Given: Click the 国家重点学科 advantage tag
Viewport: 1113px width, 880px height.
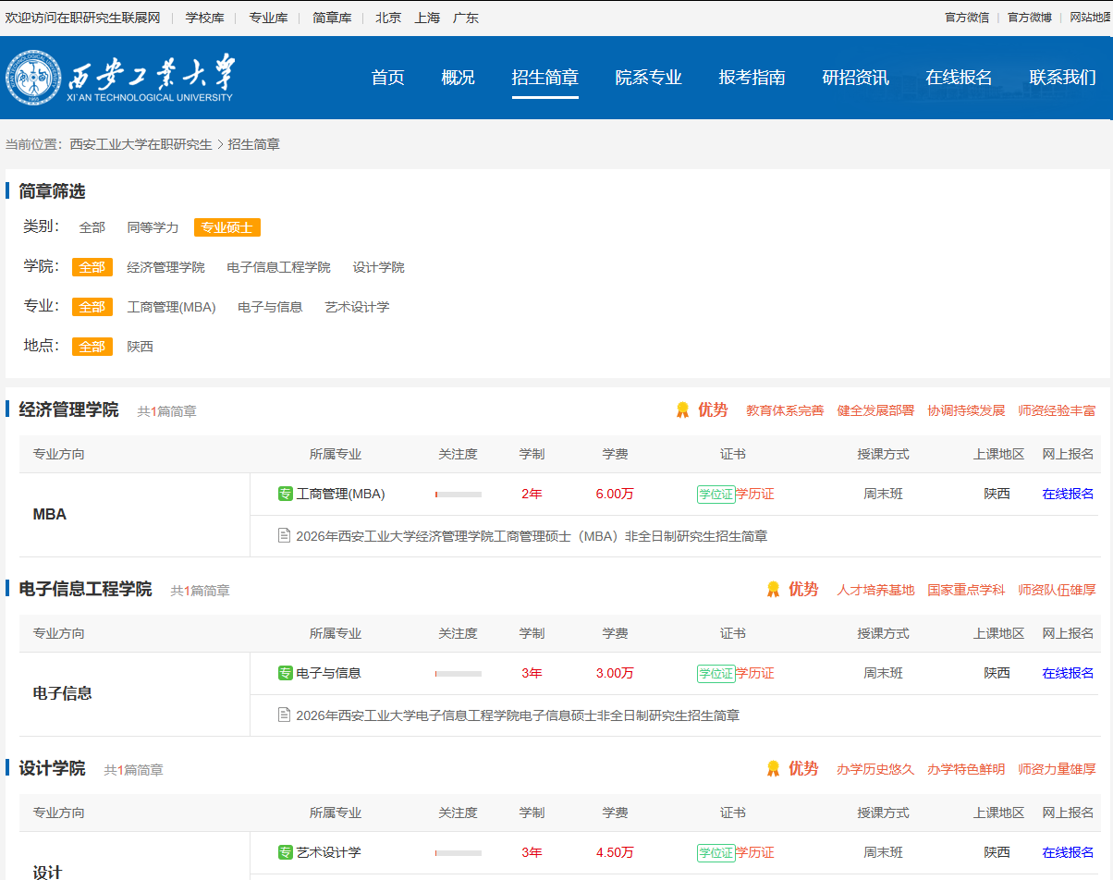Looking at the screenshot, I should tap(966, 590).
